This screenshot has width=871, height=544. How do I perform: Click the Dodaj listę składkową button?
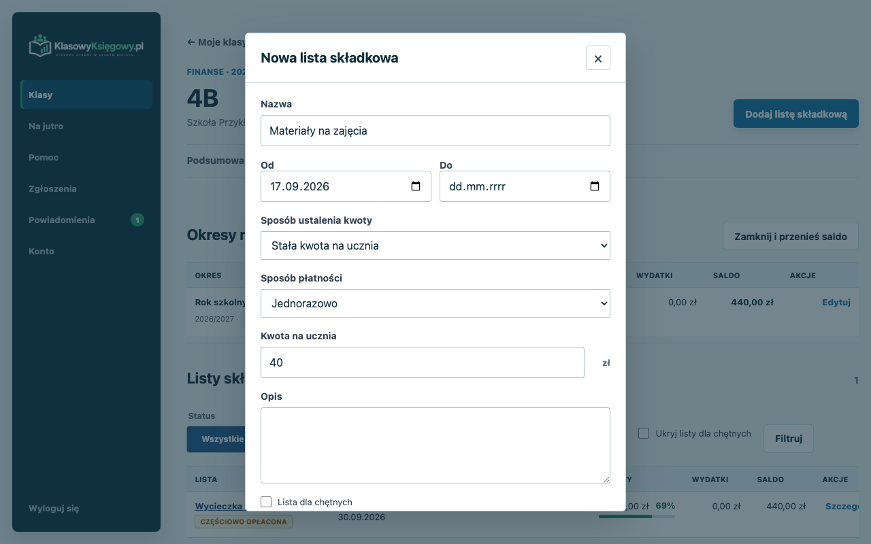click(x=796, y=114)
